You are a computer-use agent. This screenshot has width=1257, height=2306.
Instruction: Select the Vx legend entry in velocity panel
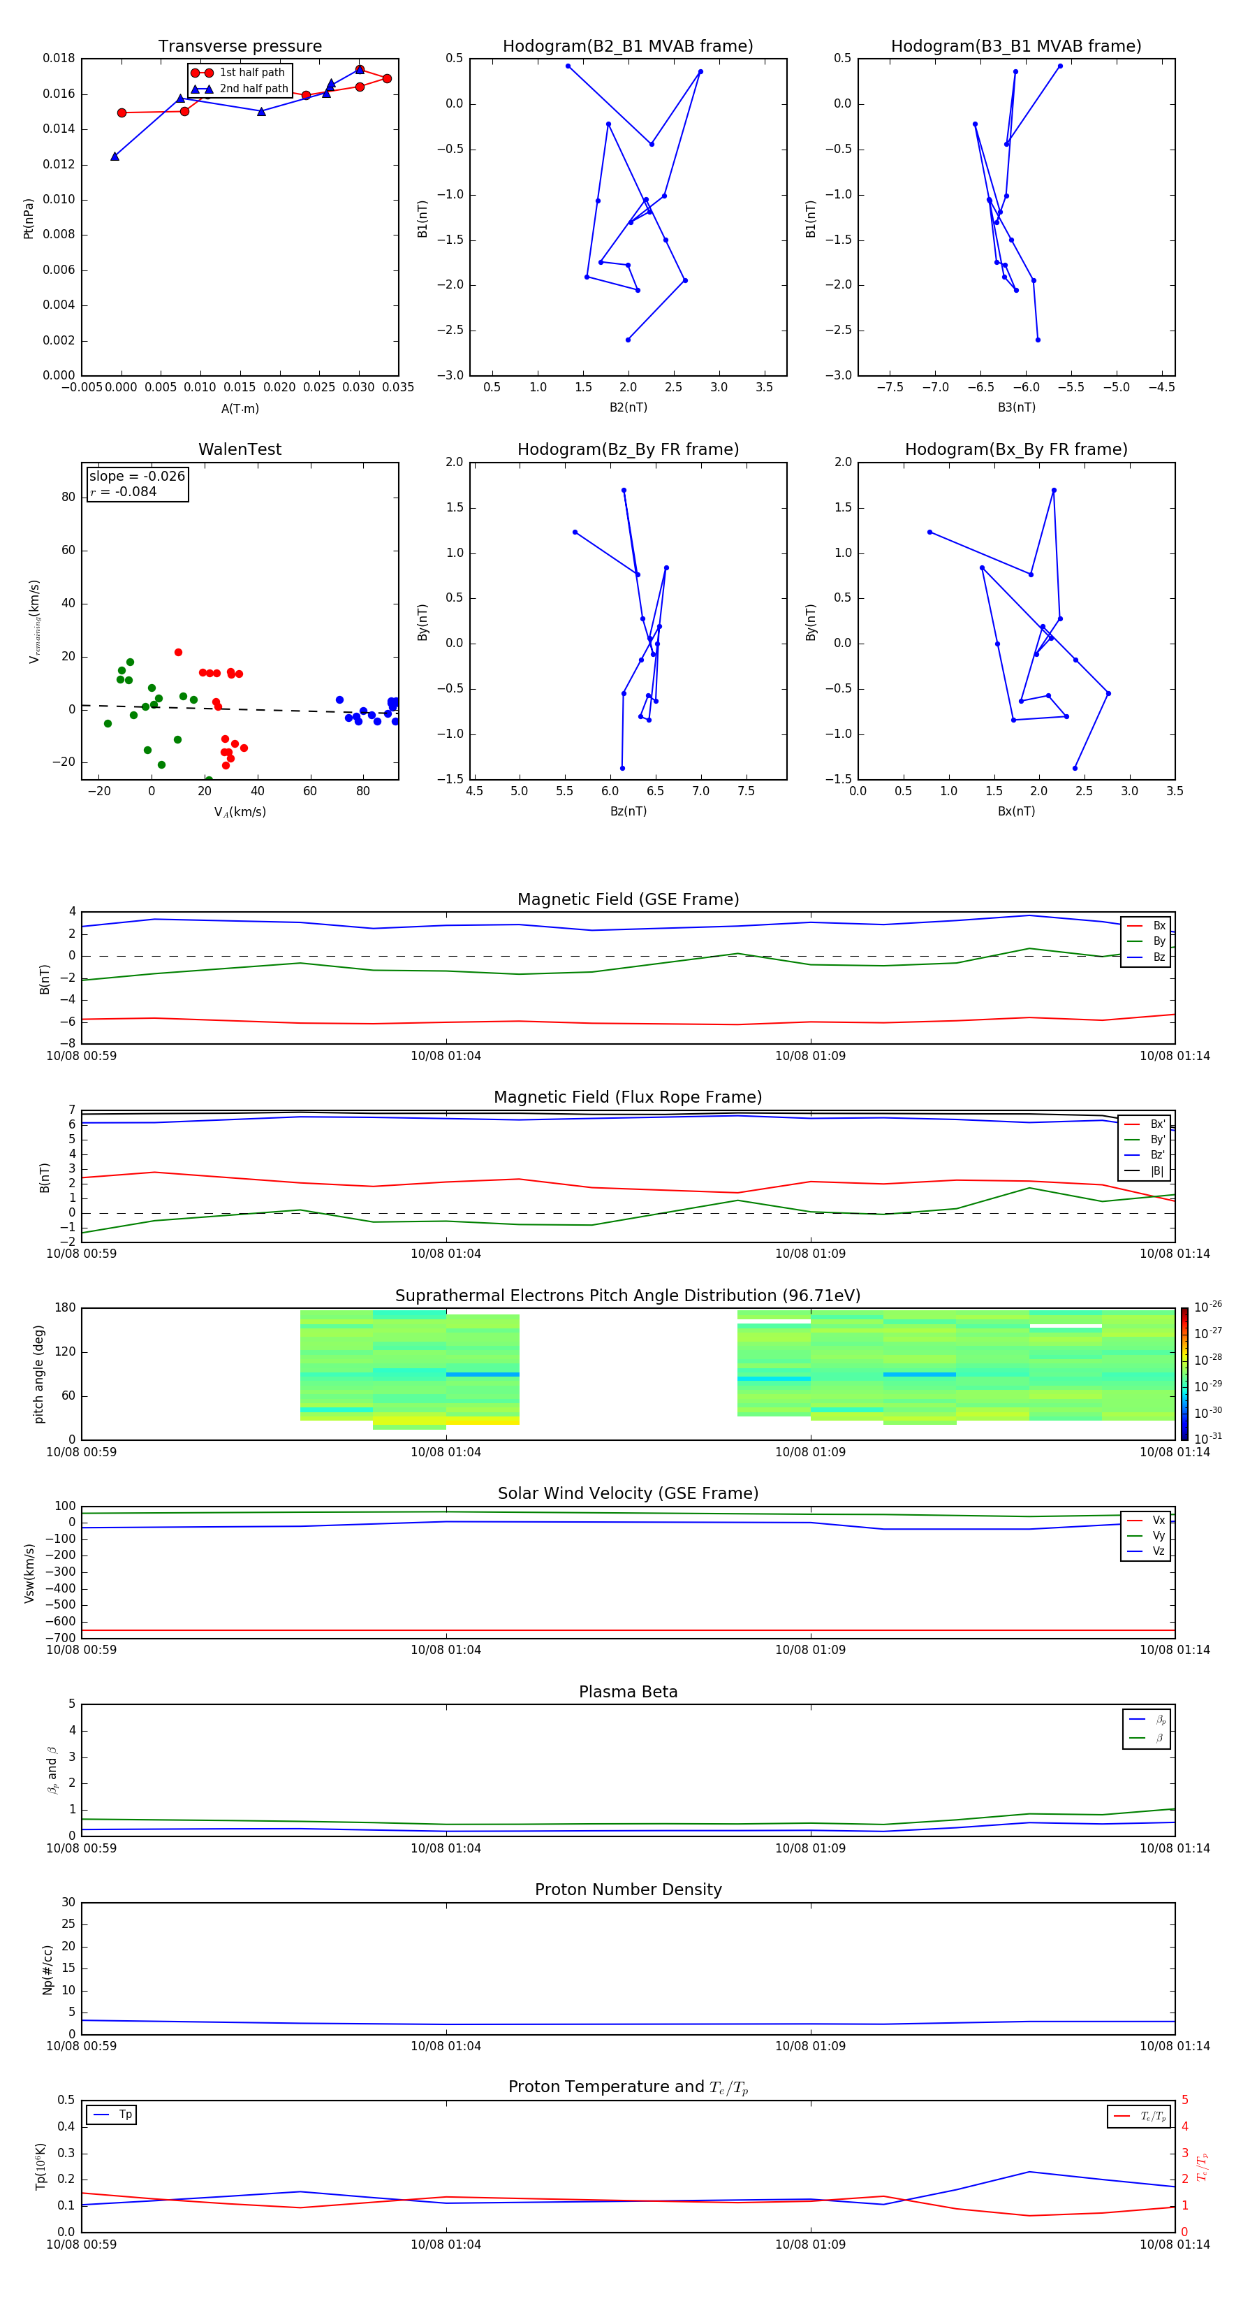pos(1146,1520)
